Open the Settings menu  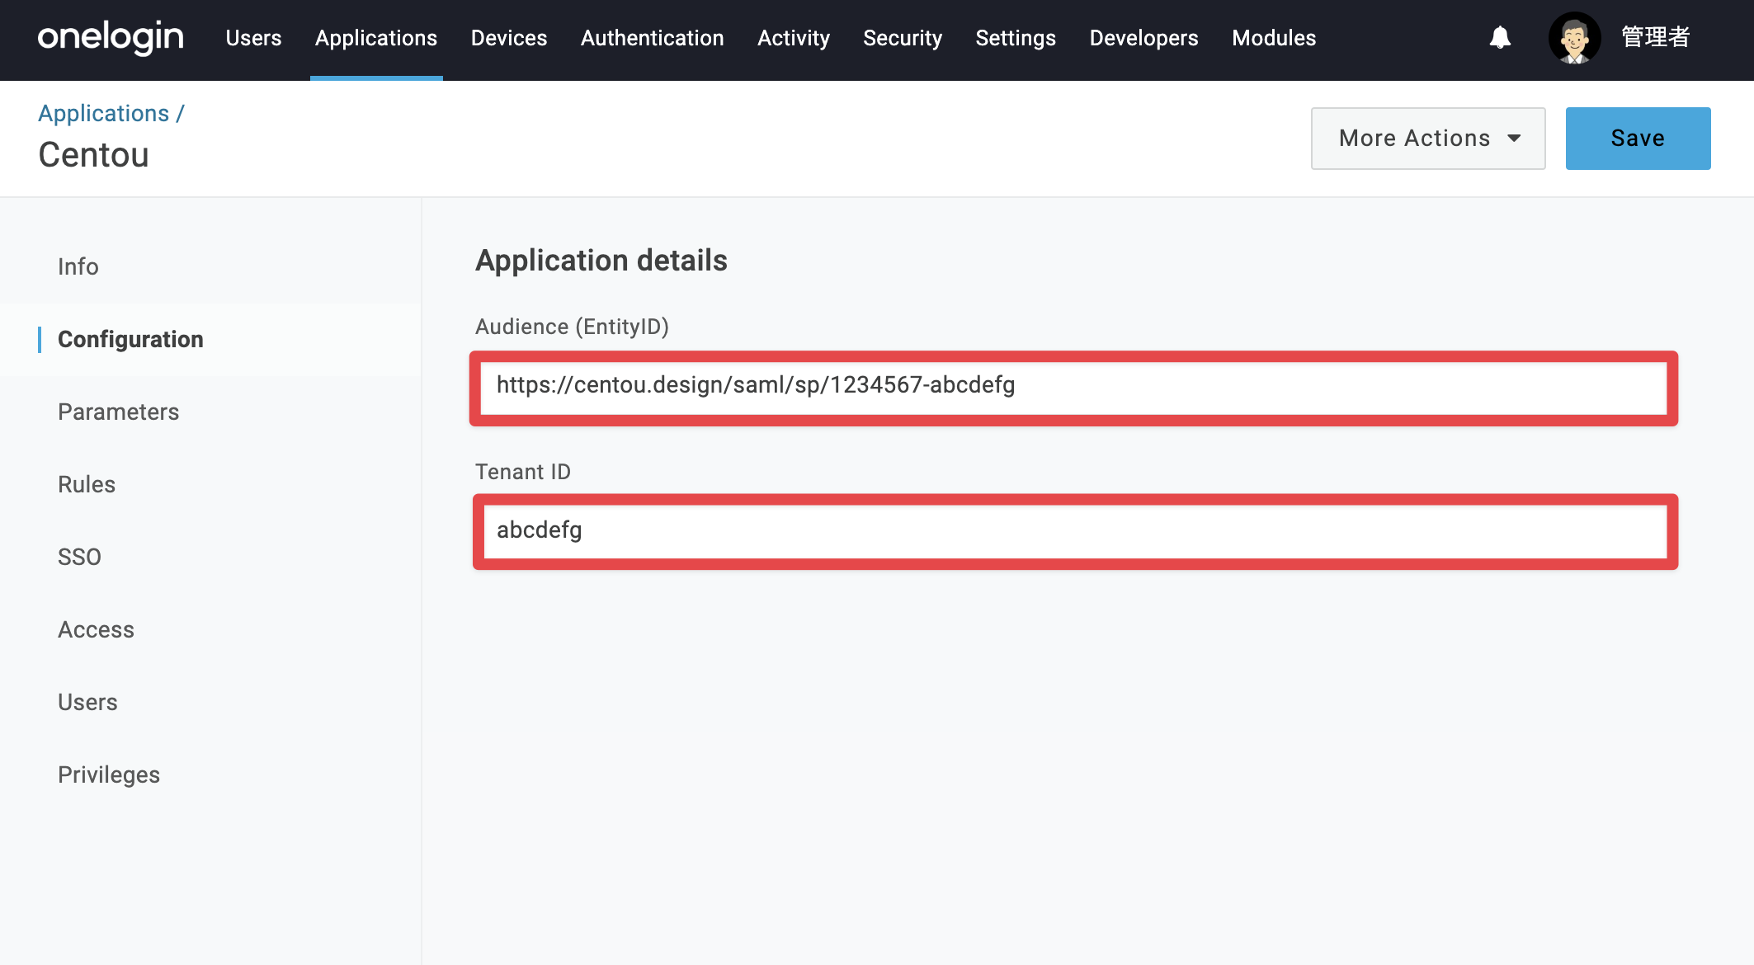coord(1016,38)
